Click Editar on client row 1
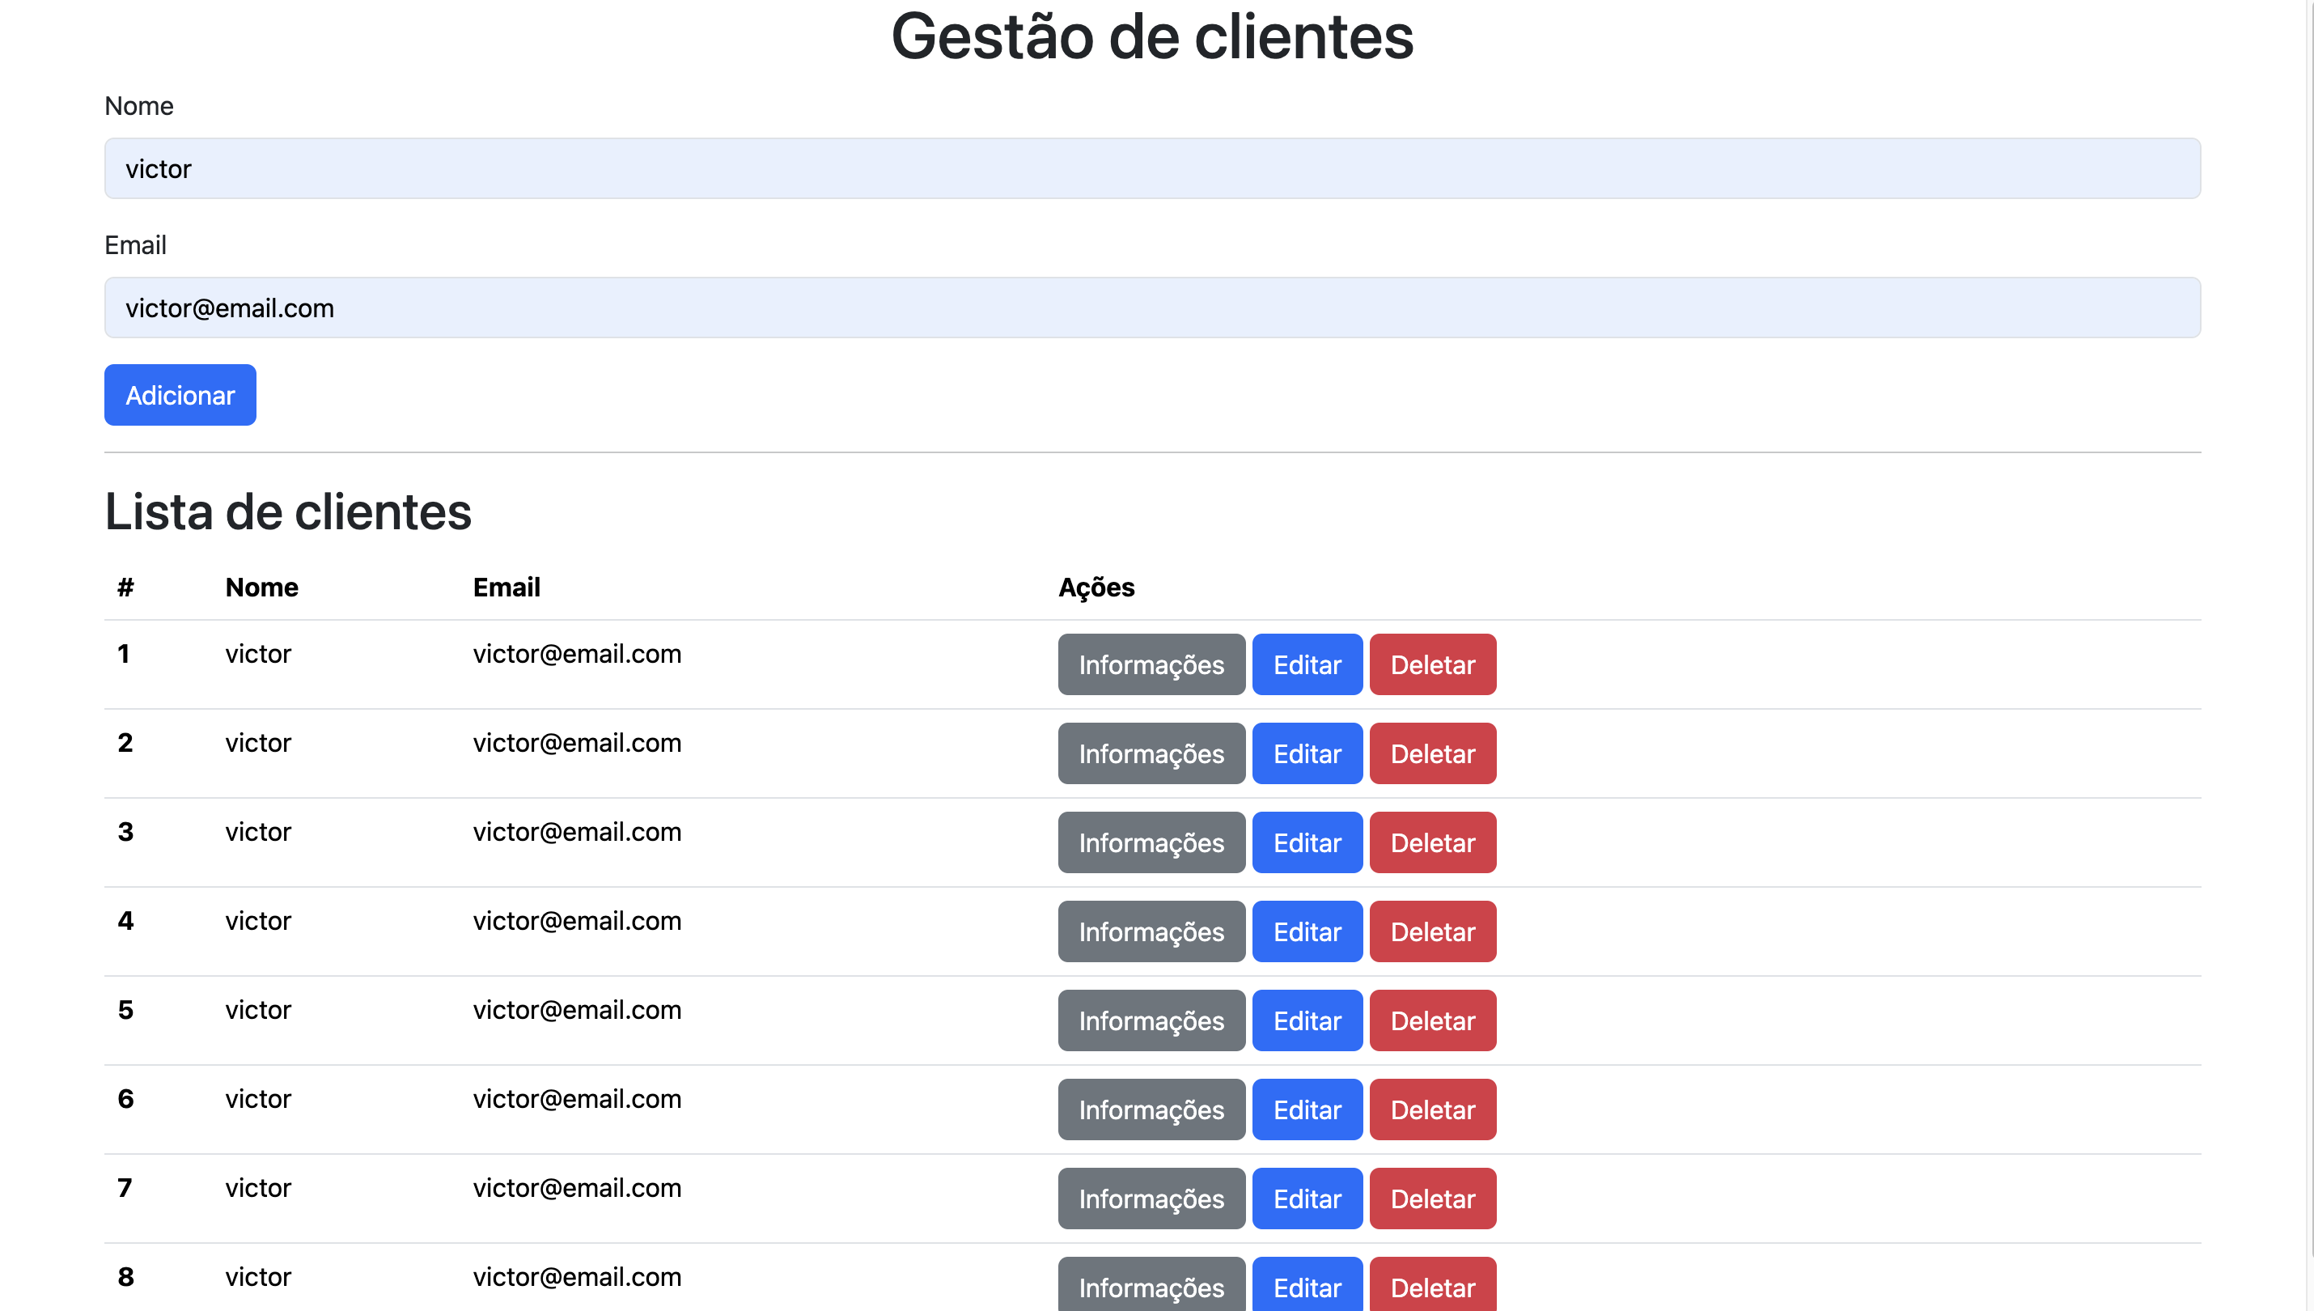 1307,664
